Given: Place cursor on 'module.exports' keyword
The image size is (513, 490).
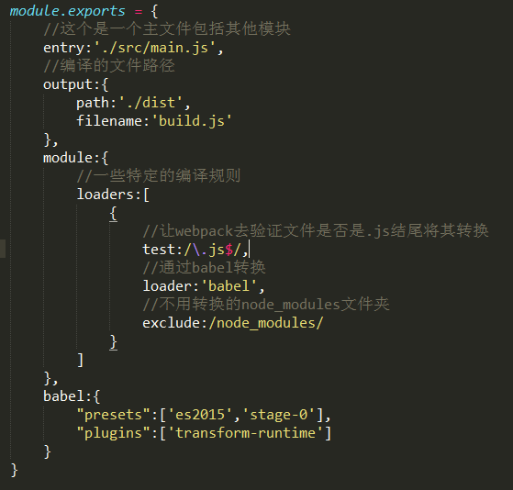Looking at the screenshot, I should (x=67, y=11).
